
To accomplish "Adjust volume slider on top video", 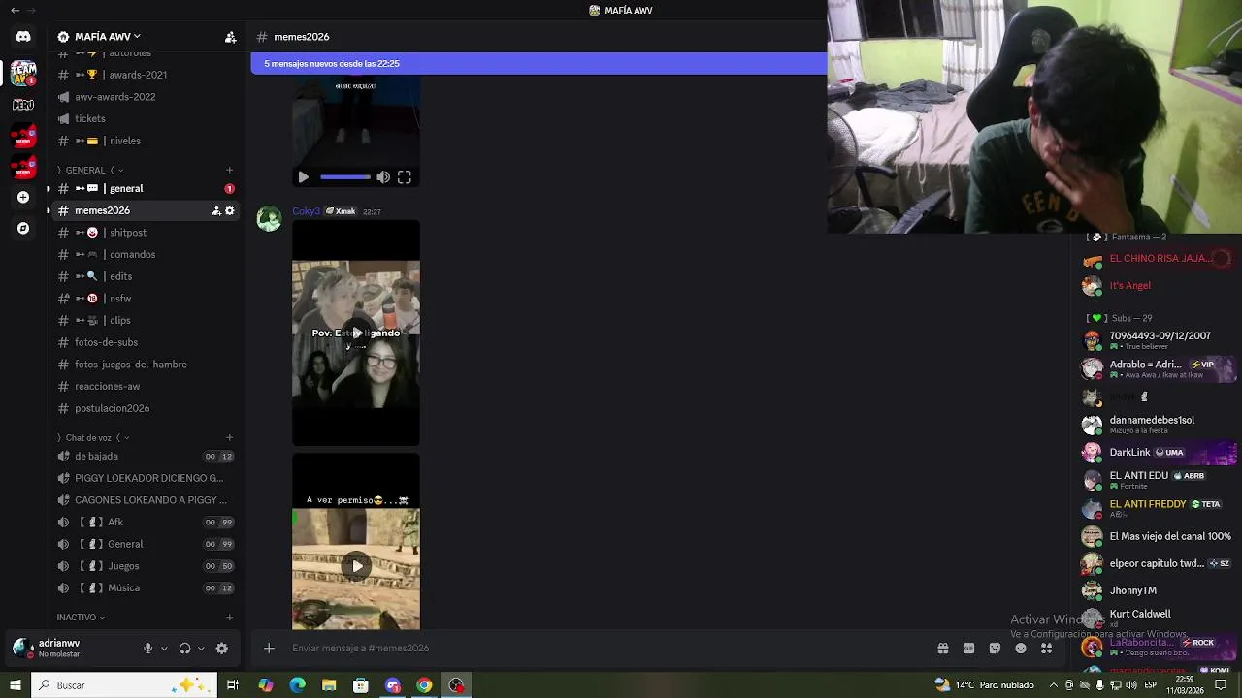I will pos(345,177).
